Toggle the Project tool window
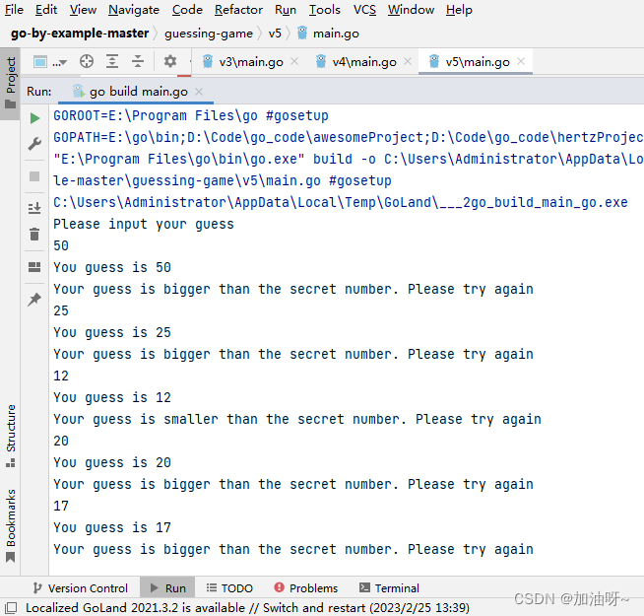The width and height of the screenshot is (644, 616). [x=10, y=83]
